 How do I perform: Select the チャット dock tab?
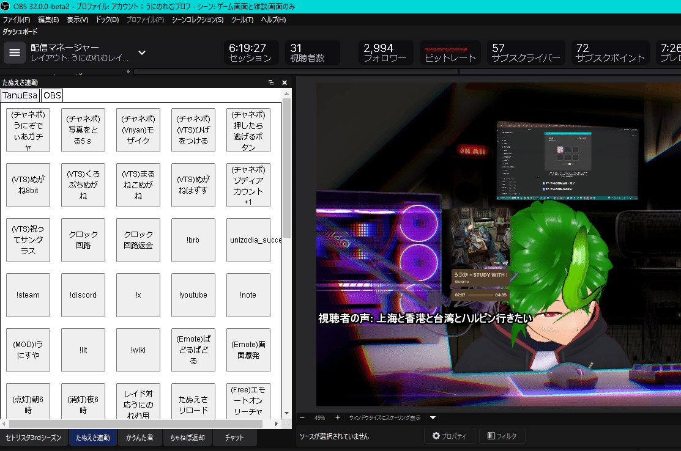click(x=234, y=438)
